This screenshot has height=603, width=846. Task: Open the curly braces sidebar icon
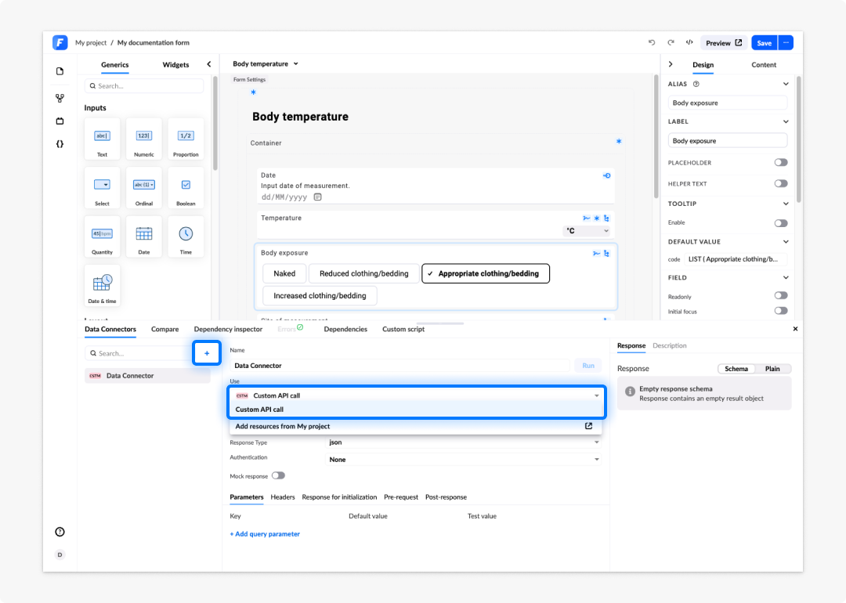point(60,144)
